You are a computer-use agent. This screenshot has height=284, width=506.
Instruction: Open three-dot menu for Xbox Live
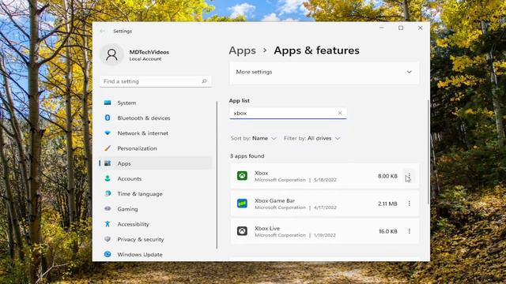point(410,231)
